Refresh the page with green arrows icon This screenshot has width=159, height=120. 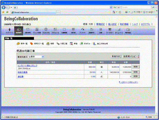tap(115, 7)
